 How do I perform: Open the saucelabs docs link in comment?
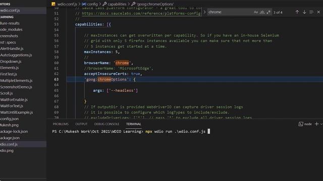(141, 14)
